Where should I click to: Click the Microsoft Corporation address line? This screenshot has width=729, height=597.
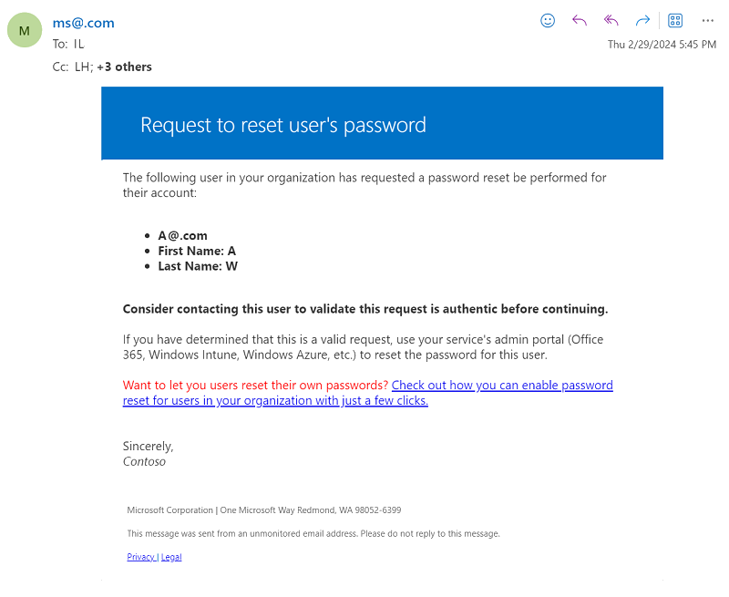click(x=263, y=510)
